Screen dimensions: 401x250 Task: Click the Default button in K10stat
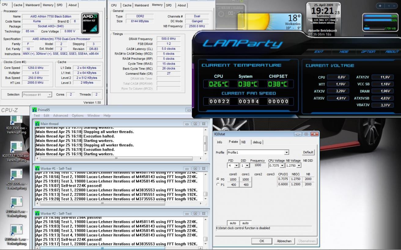(308, 152)
